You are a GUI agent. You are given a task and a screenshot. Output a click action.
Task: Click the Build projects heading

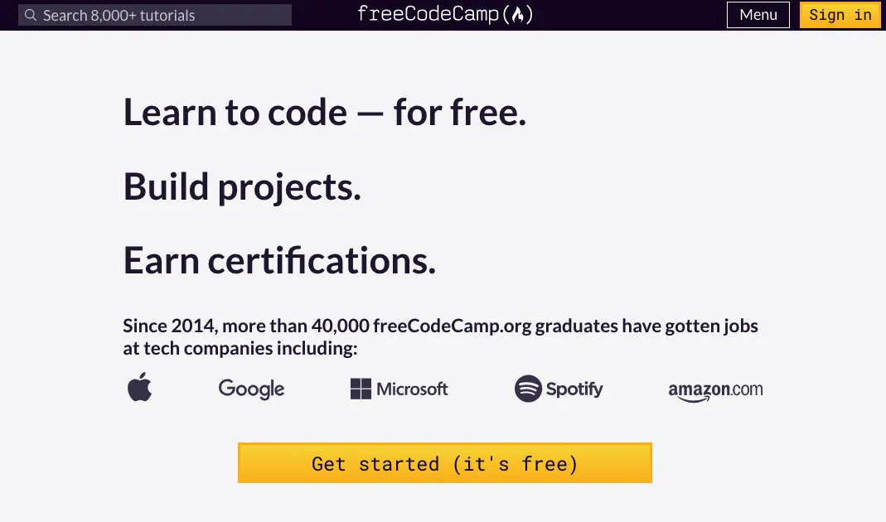click(x=242, y=186)
